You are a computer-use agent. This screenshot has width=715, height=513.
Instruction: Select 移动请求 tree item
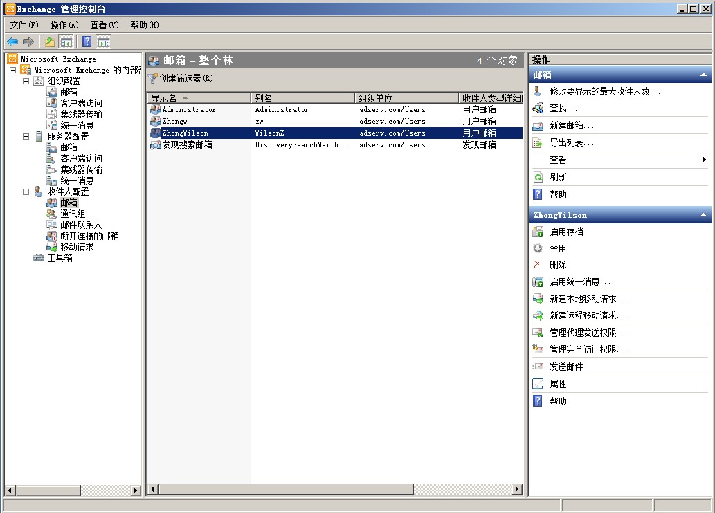tap(77, 247)
